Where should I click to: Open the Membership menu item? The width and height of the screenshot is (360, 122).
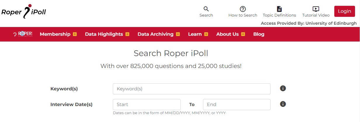point(55,34)
